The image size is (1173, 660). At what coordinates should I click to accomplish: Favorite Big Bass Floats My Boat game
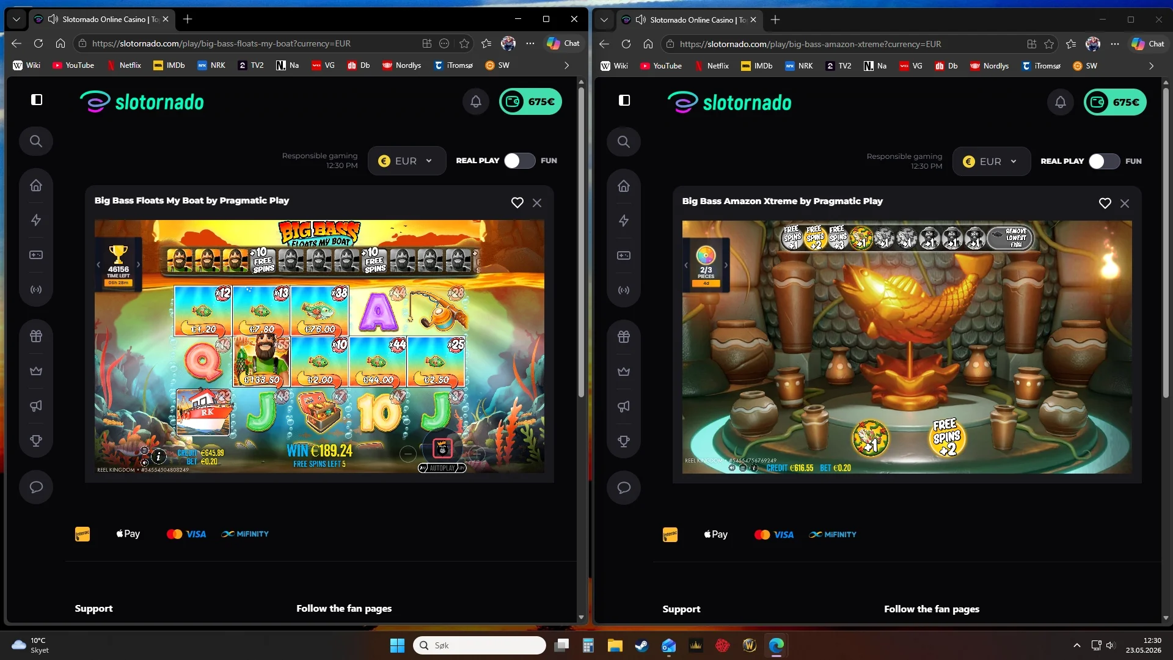coord(517,202)
